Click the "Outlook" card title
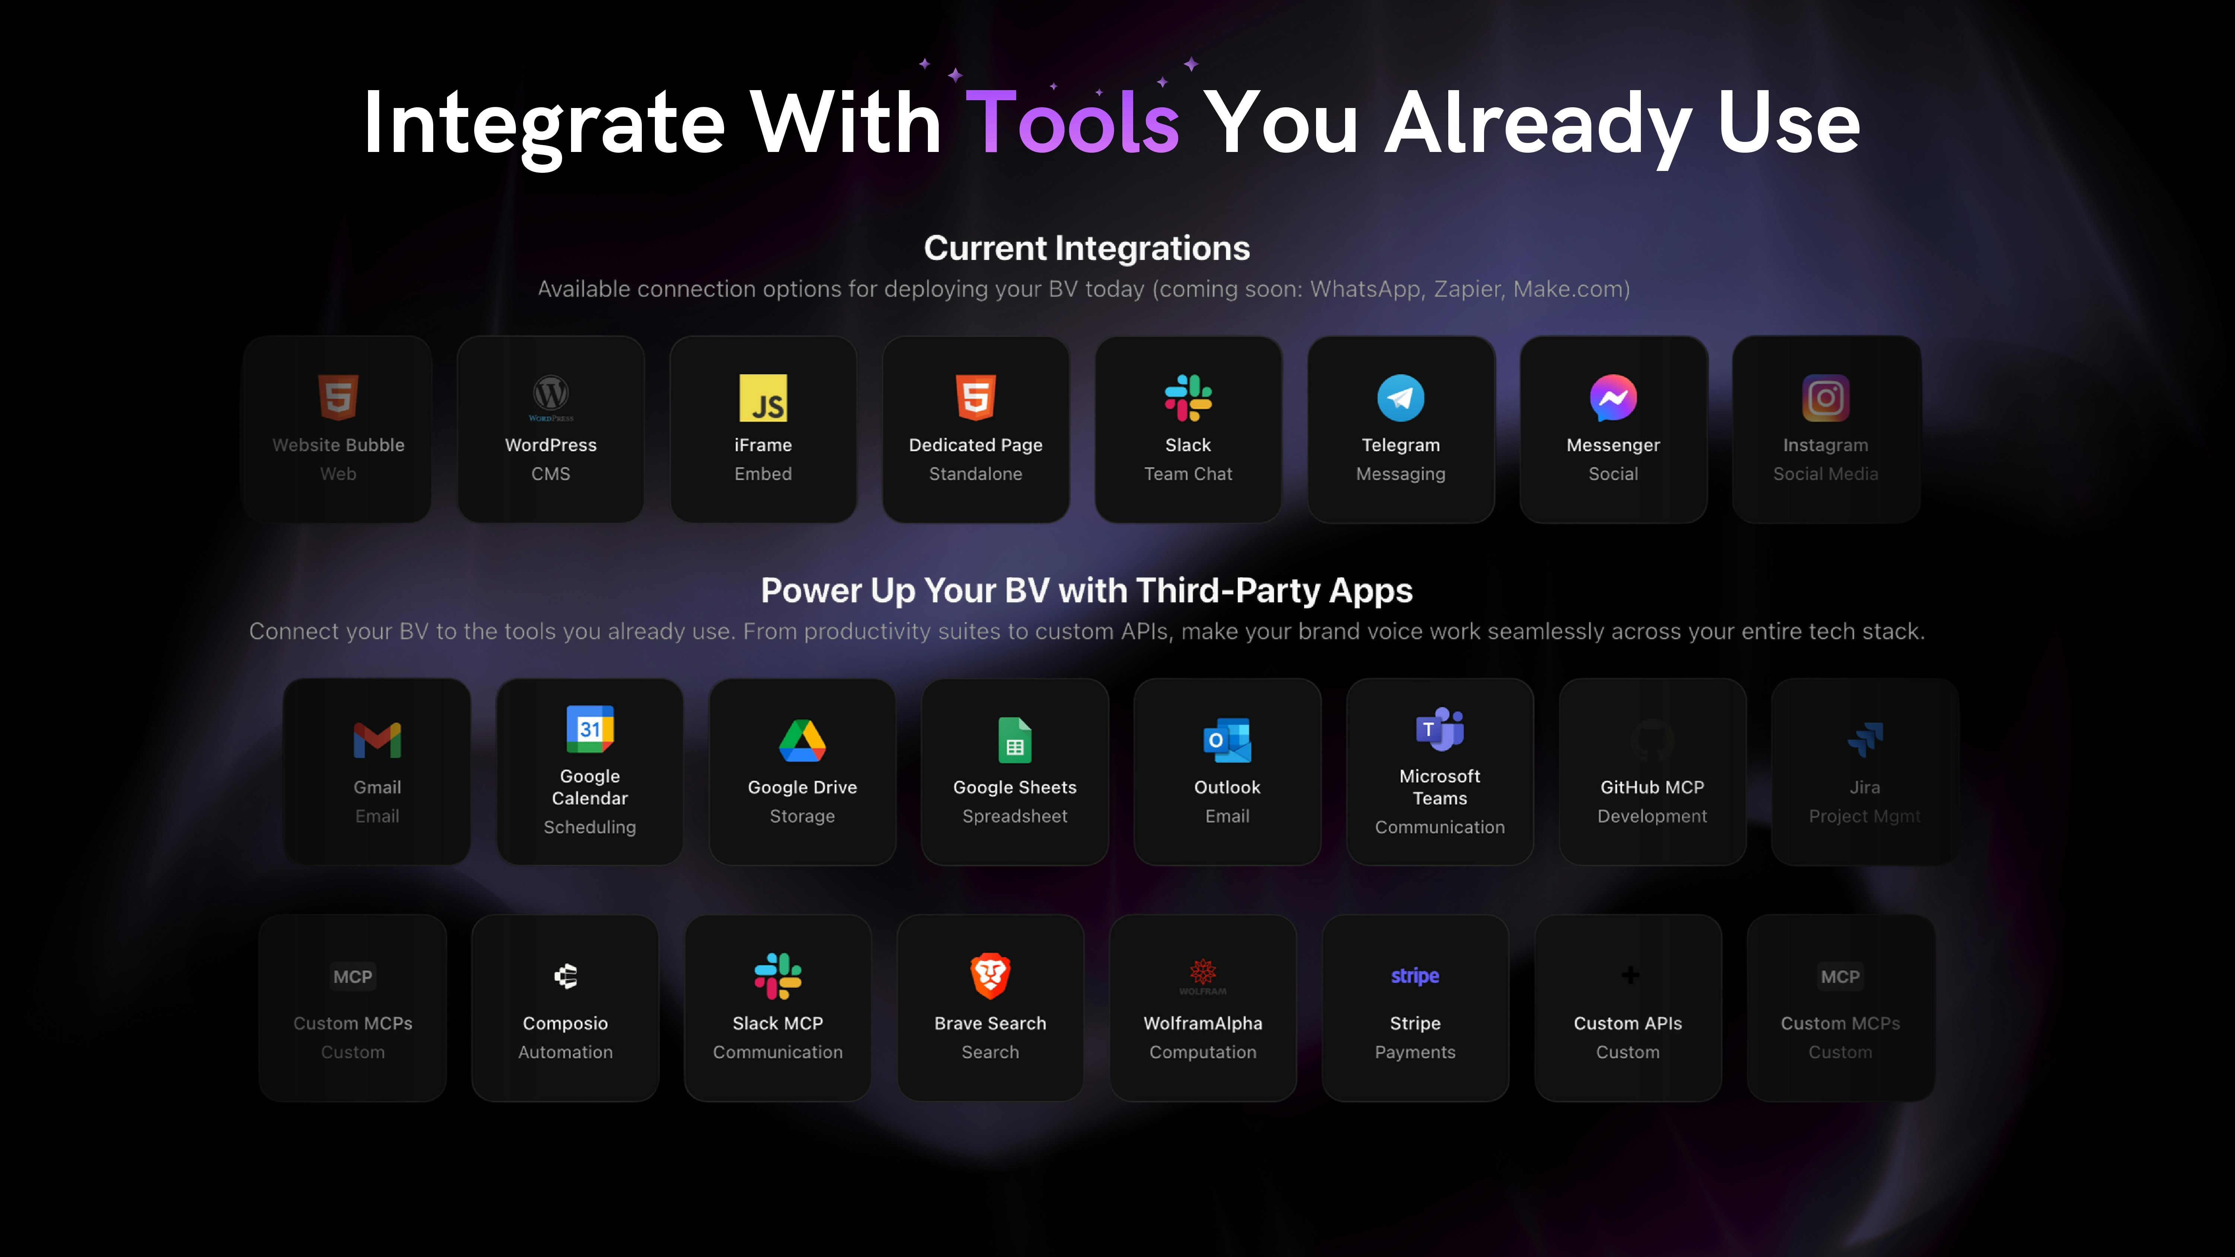The image size is (2235, 1257). coord(1228,788)
